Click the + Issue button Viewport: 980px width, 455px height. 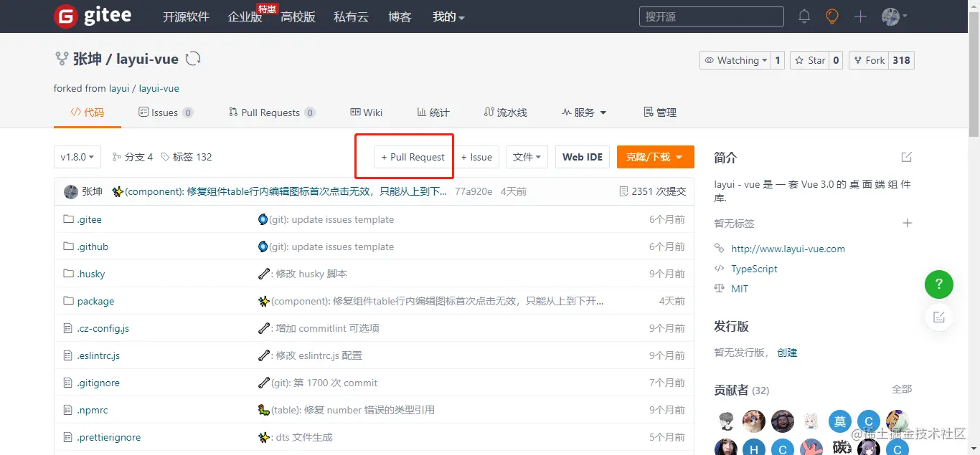click(476, 157)
